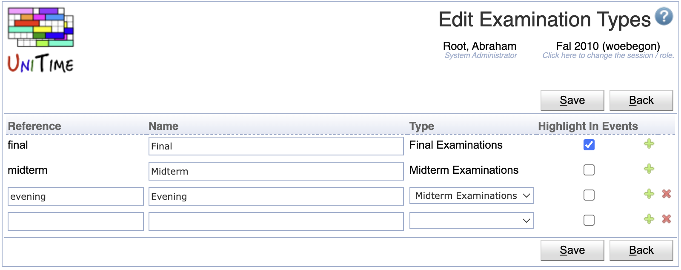Image resolution: width=681 pixels, height=270 pixels.
Task: Add a row after the final row
Action: [649, 144]
